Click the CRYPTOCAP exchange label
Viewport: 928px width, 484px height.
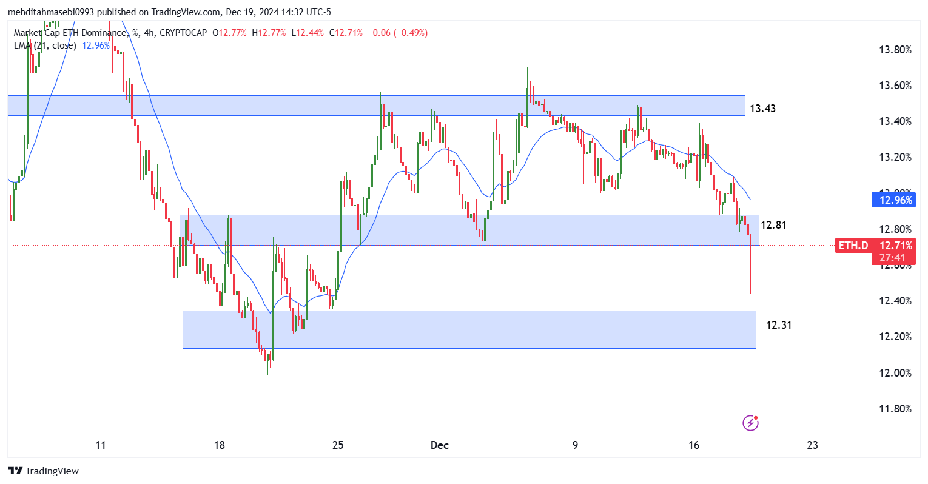[x=183, y=33]
